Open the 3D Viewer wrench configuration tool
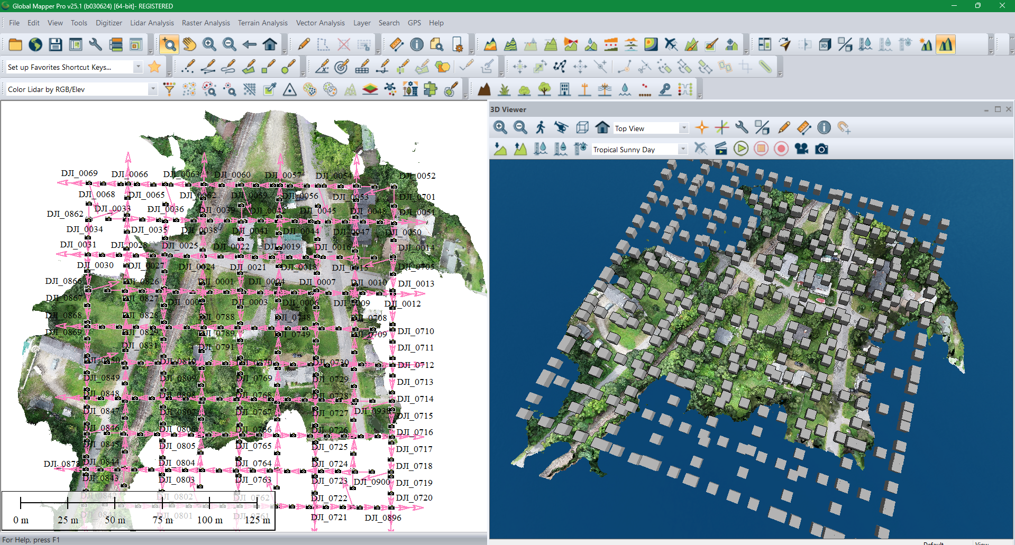This screenshot has width=1015, height=545. click(742, 127)
